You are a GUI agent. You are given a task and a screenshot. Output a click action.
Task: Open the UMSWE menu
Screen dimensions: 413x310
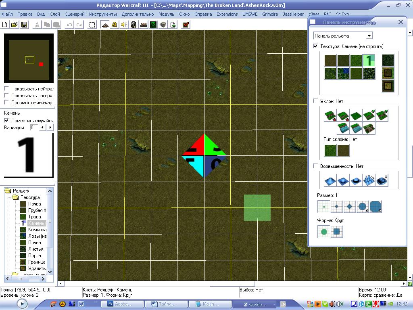250,14
